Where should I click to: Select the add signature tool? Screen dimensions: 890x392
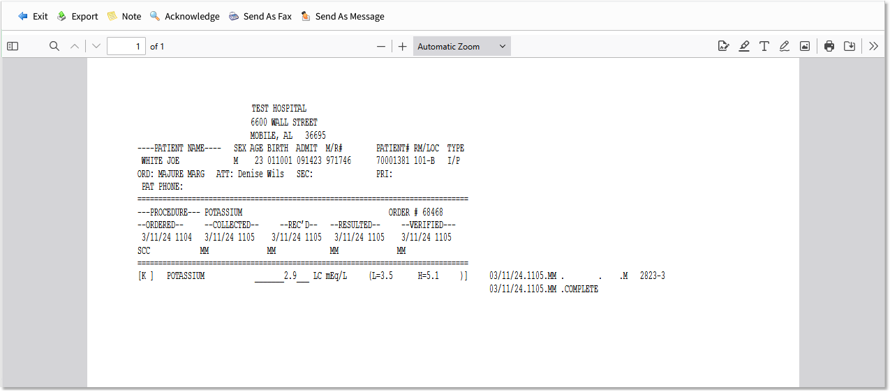723,46
